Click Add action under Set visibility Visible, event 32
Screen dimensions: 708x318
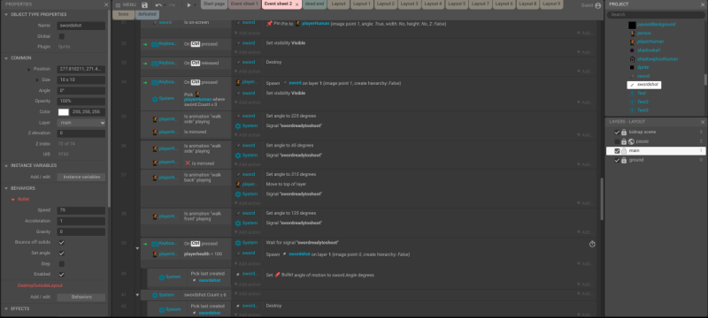click(x=248, y=53)
